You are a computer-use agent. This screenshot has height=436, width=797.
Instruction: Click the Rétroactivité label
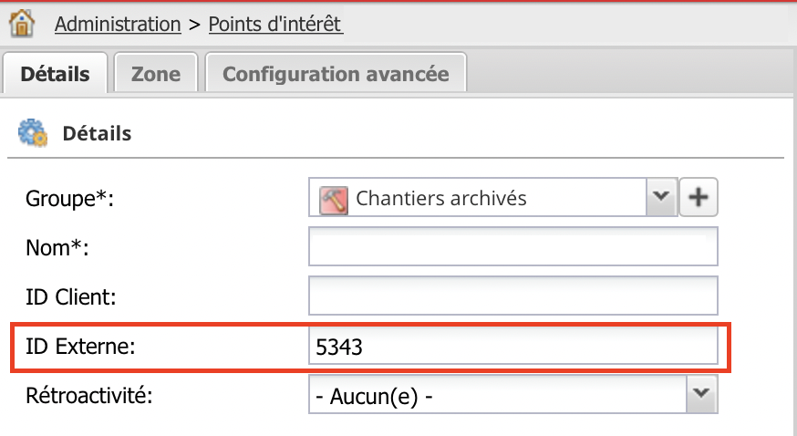pyautogui.click(x=88, y=396)
